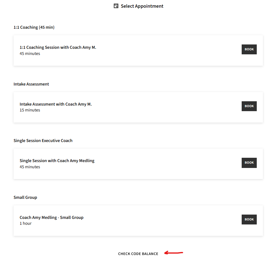Click the Select Appointment heading text
This screenshot has height=272, width=274.
pyautogui.click(x=142, y=6)
